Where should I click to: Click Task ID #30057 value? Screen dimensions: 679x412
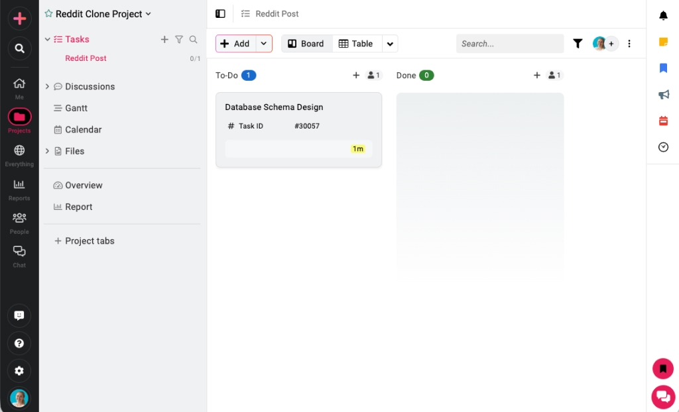click(x=307, y=127)
